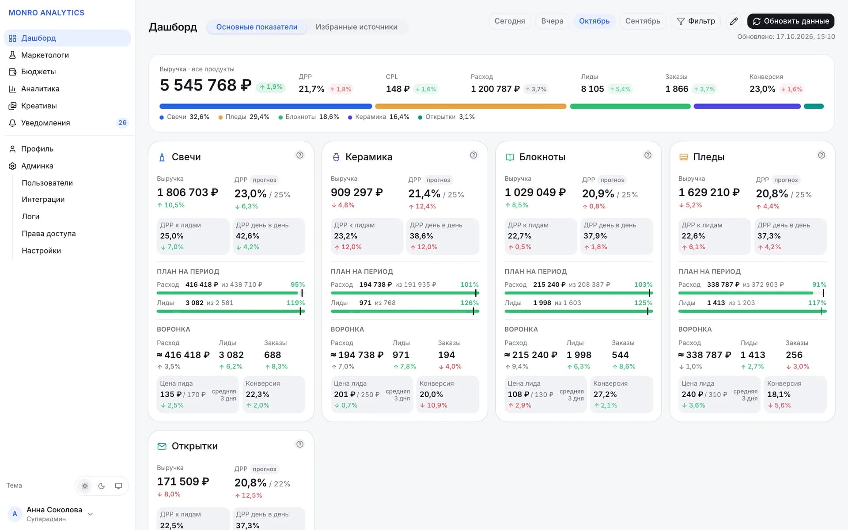Screen dimensions: 848x530
Task: Open the Фильтр dropdown
Action: coord(696,21)
